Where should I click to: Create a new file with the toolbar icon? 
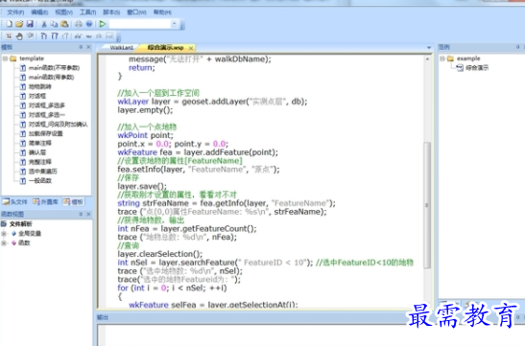click(x=9, y=24)
